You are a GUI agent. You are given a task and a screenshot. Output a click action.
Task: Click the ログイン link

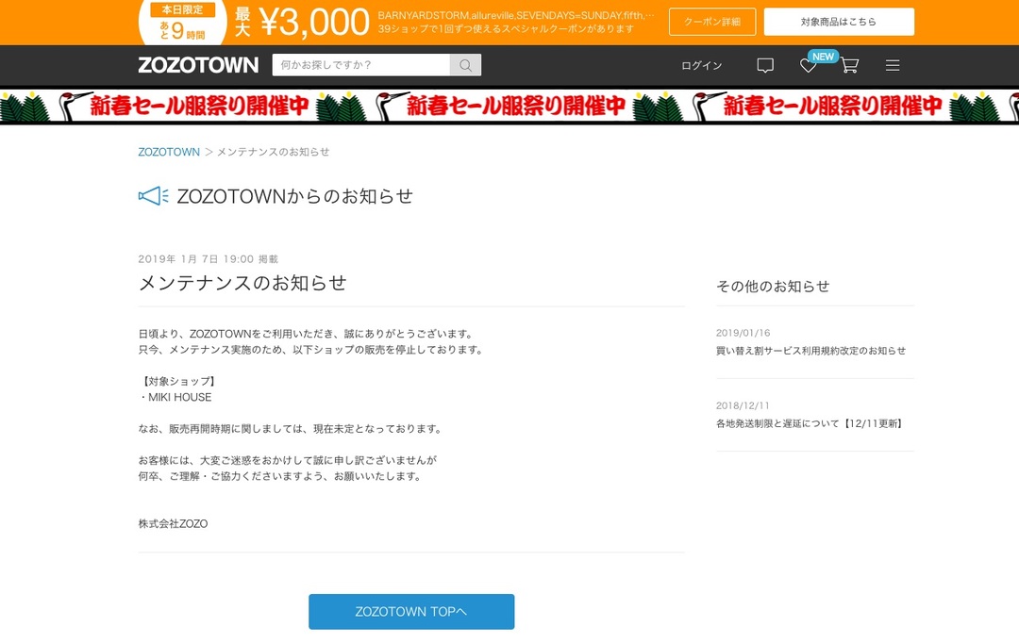pos(701,65)
